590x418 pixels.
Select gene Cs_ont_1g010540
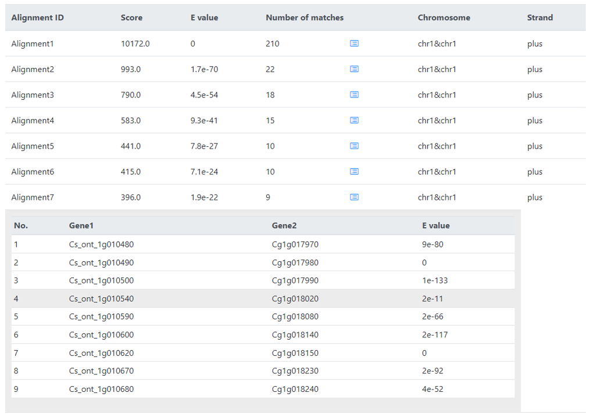pos(101,299)
